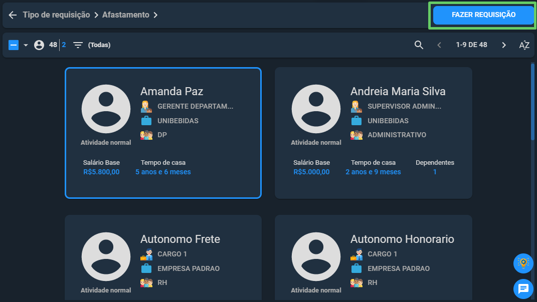Click Andreia's ADMINISTRATIVO department icon
The image size is (537, 302).
point(356,135)
